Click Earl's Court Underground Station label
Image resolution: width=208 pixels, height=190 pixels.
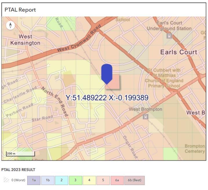[169, 26]
